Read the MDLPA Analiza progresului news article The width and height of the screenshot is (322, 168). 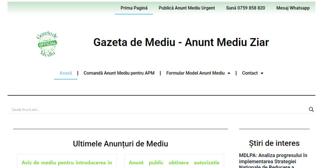click(x=273, y=161)
